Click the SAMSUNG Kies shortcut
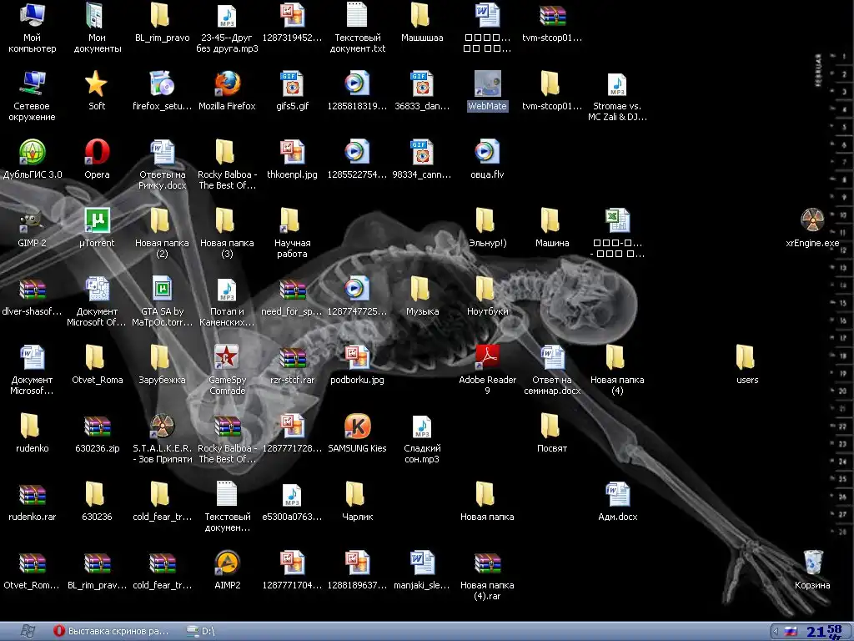The image size is (854, 641). 357,426
